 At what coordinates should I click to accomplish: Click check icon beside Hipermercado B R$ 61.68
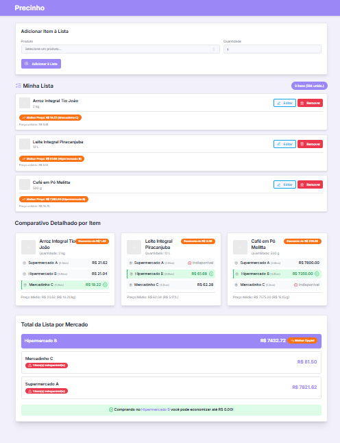click(x=211, y=274)
